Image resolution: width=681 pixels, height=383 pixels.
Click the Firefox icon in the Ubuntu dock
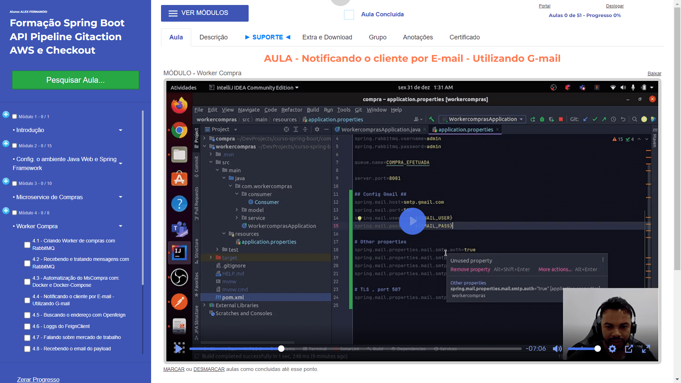179,105
